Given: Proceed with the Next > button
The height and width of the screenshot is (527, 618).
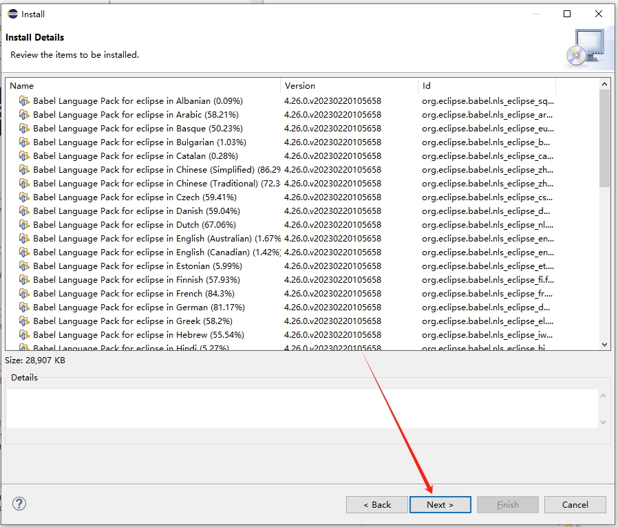Looking at the screenshot, I should [440, 504].
